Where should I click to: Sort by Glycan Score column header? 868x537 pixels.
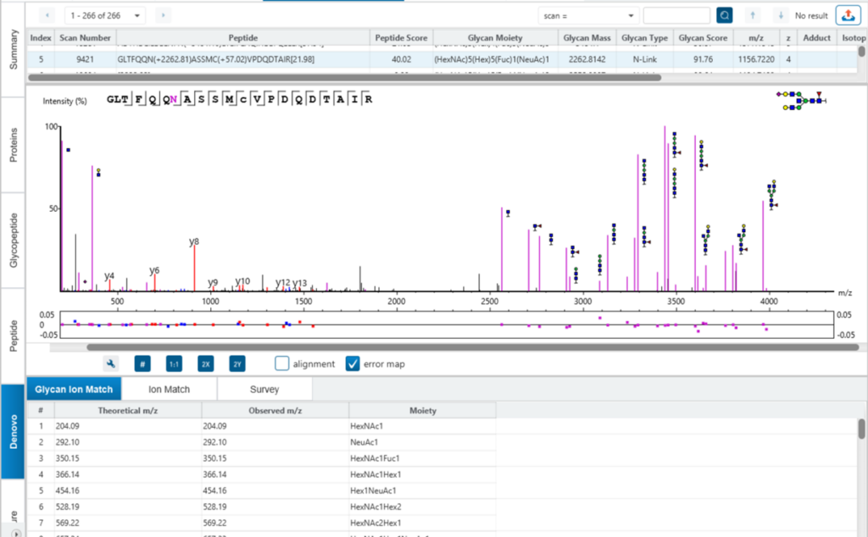point(703,37)
